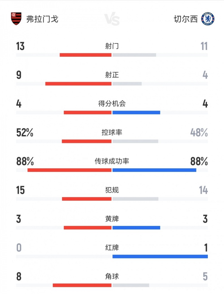Screen dimensions: 224x294
Task: Click the 52% possession value
Action: pos(25,133)
